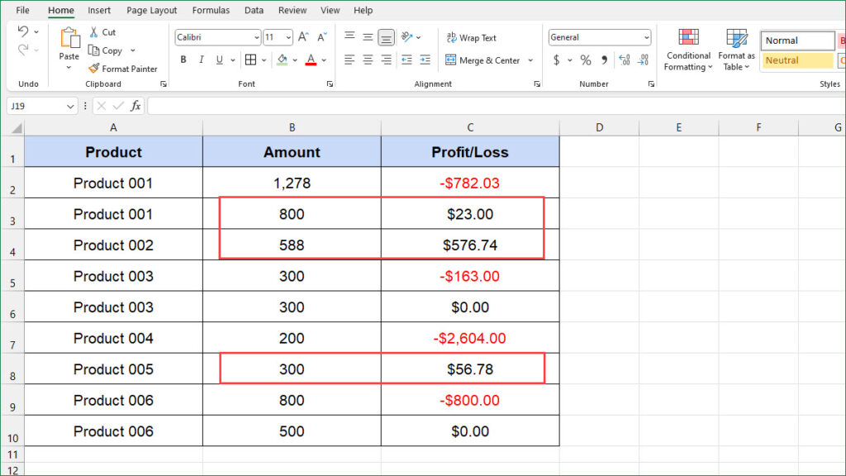Click the Name Box showing J19
846x476 pixels.
point(37,106)
